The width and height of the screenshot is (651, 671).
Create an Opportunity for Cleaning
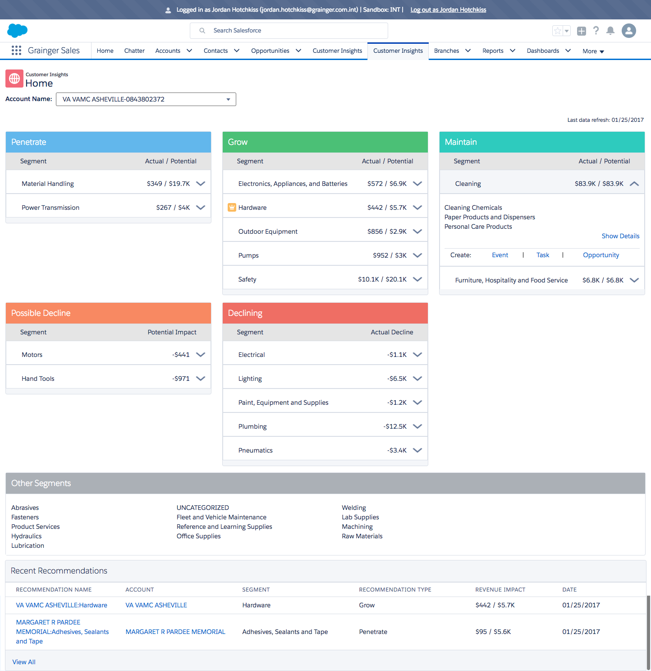(601, 255)
